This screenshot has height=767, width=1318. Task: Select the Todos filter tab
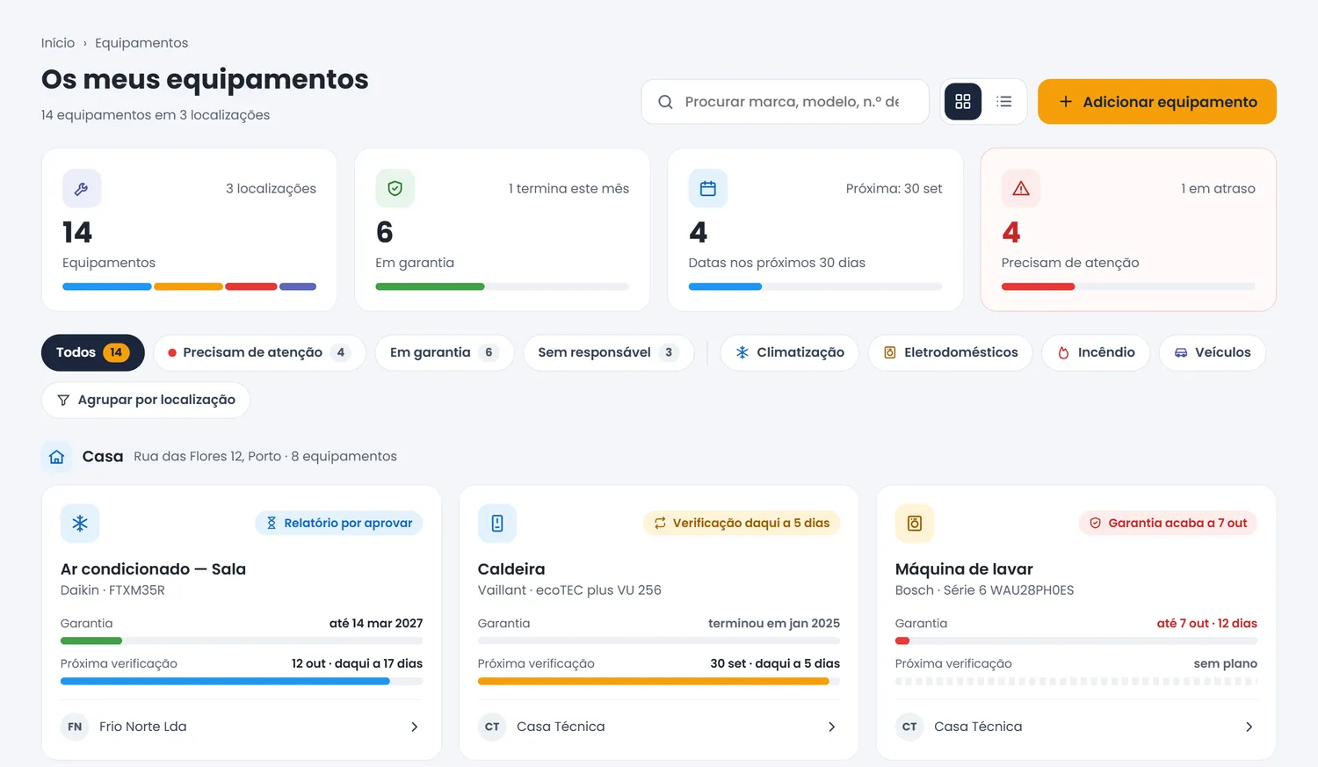click(x=93, y=352)
